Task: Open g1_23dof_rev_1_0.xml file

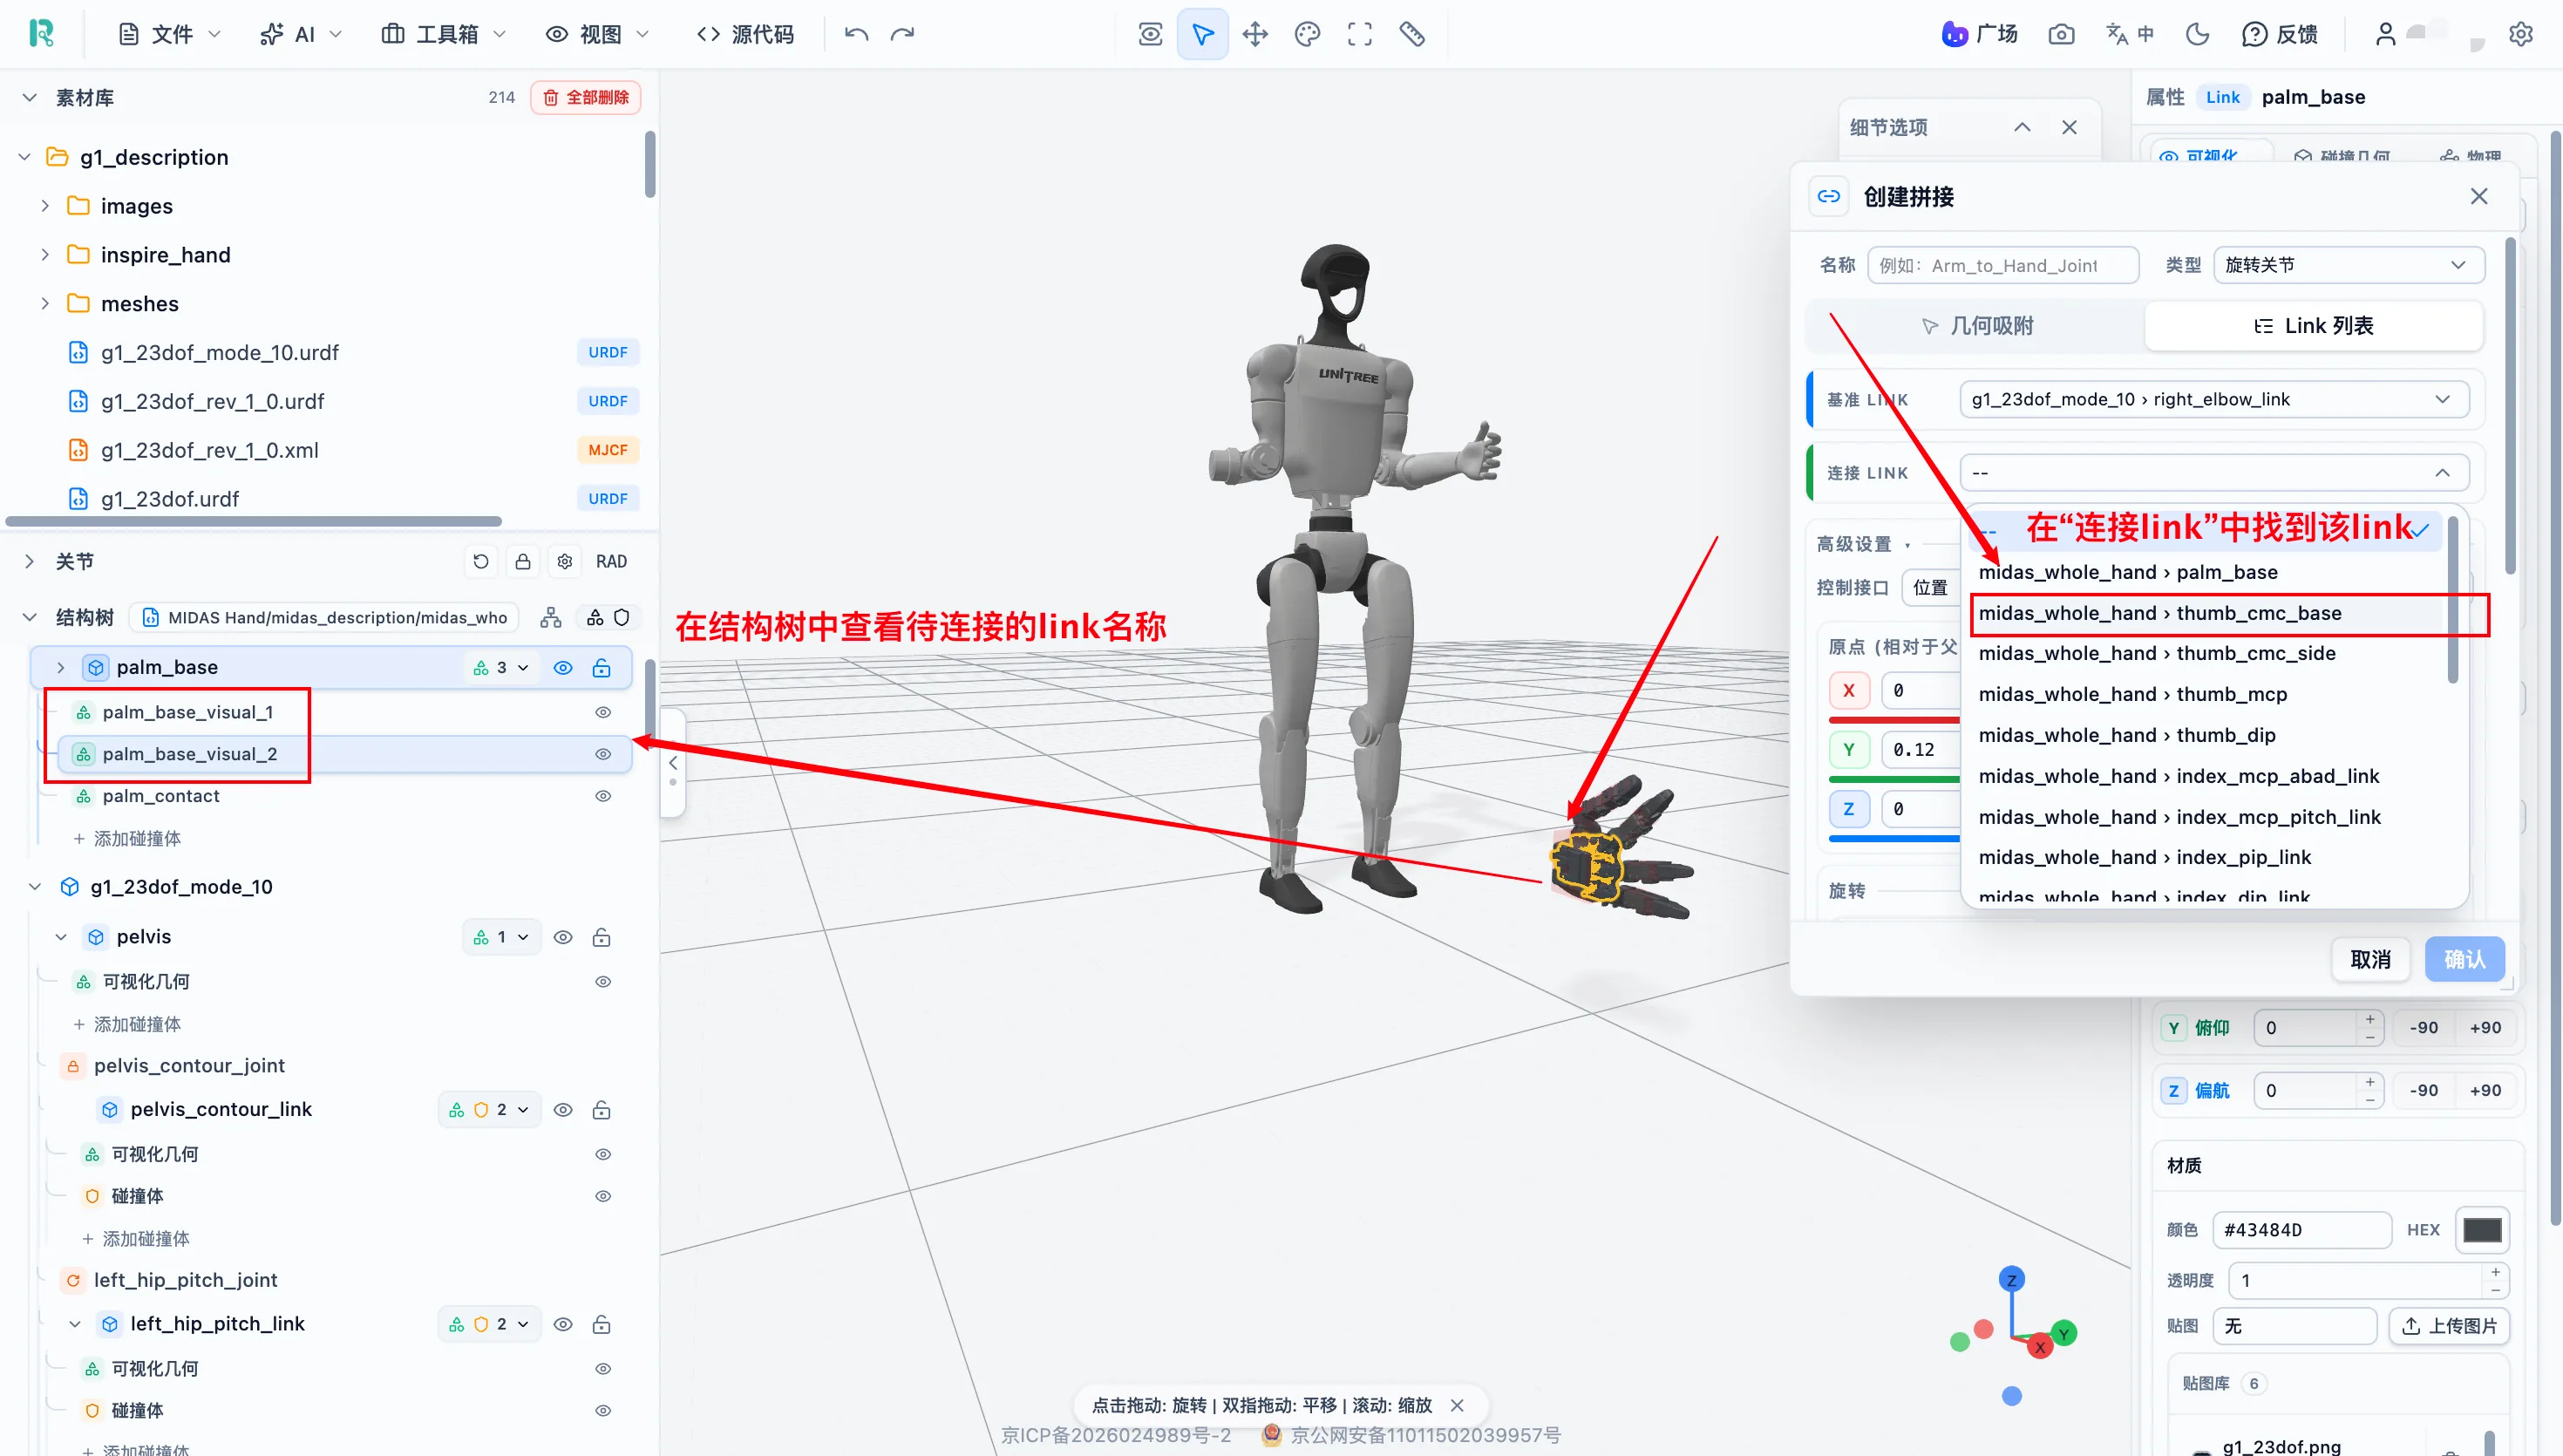Action: (x=210, y=450)
